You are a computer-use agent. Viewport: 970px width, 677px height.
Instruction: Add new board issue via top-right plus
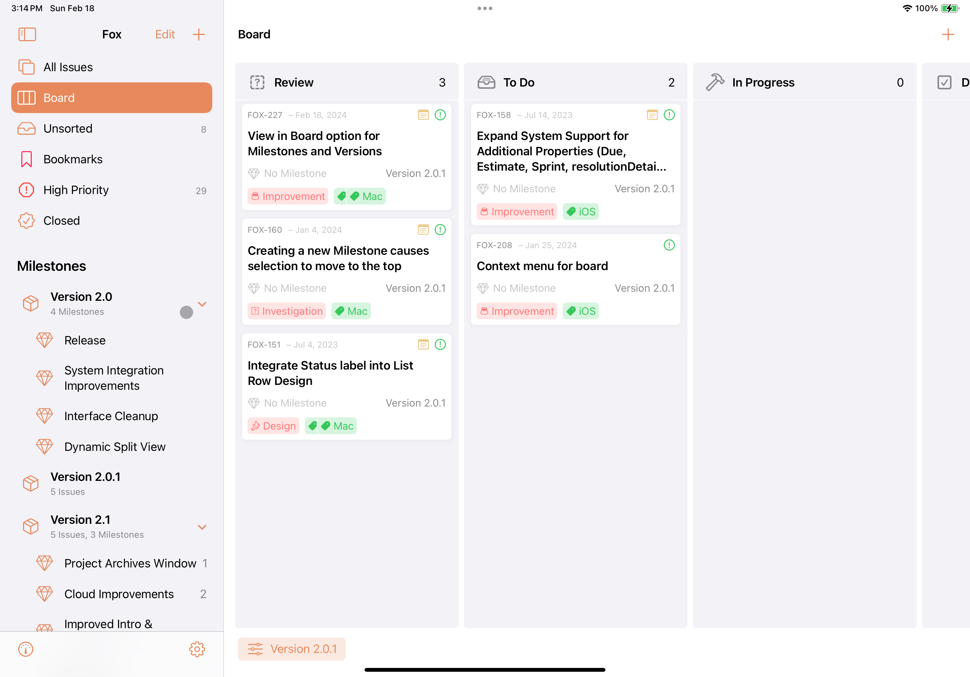tap(948, 34)
